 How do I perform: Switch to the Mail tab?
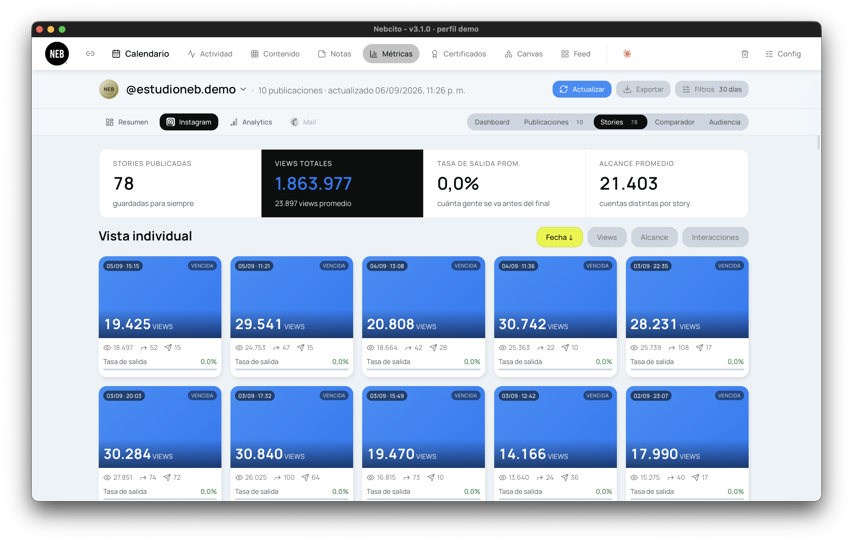coord(303,122)
